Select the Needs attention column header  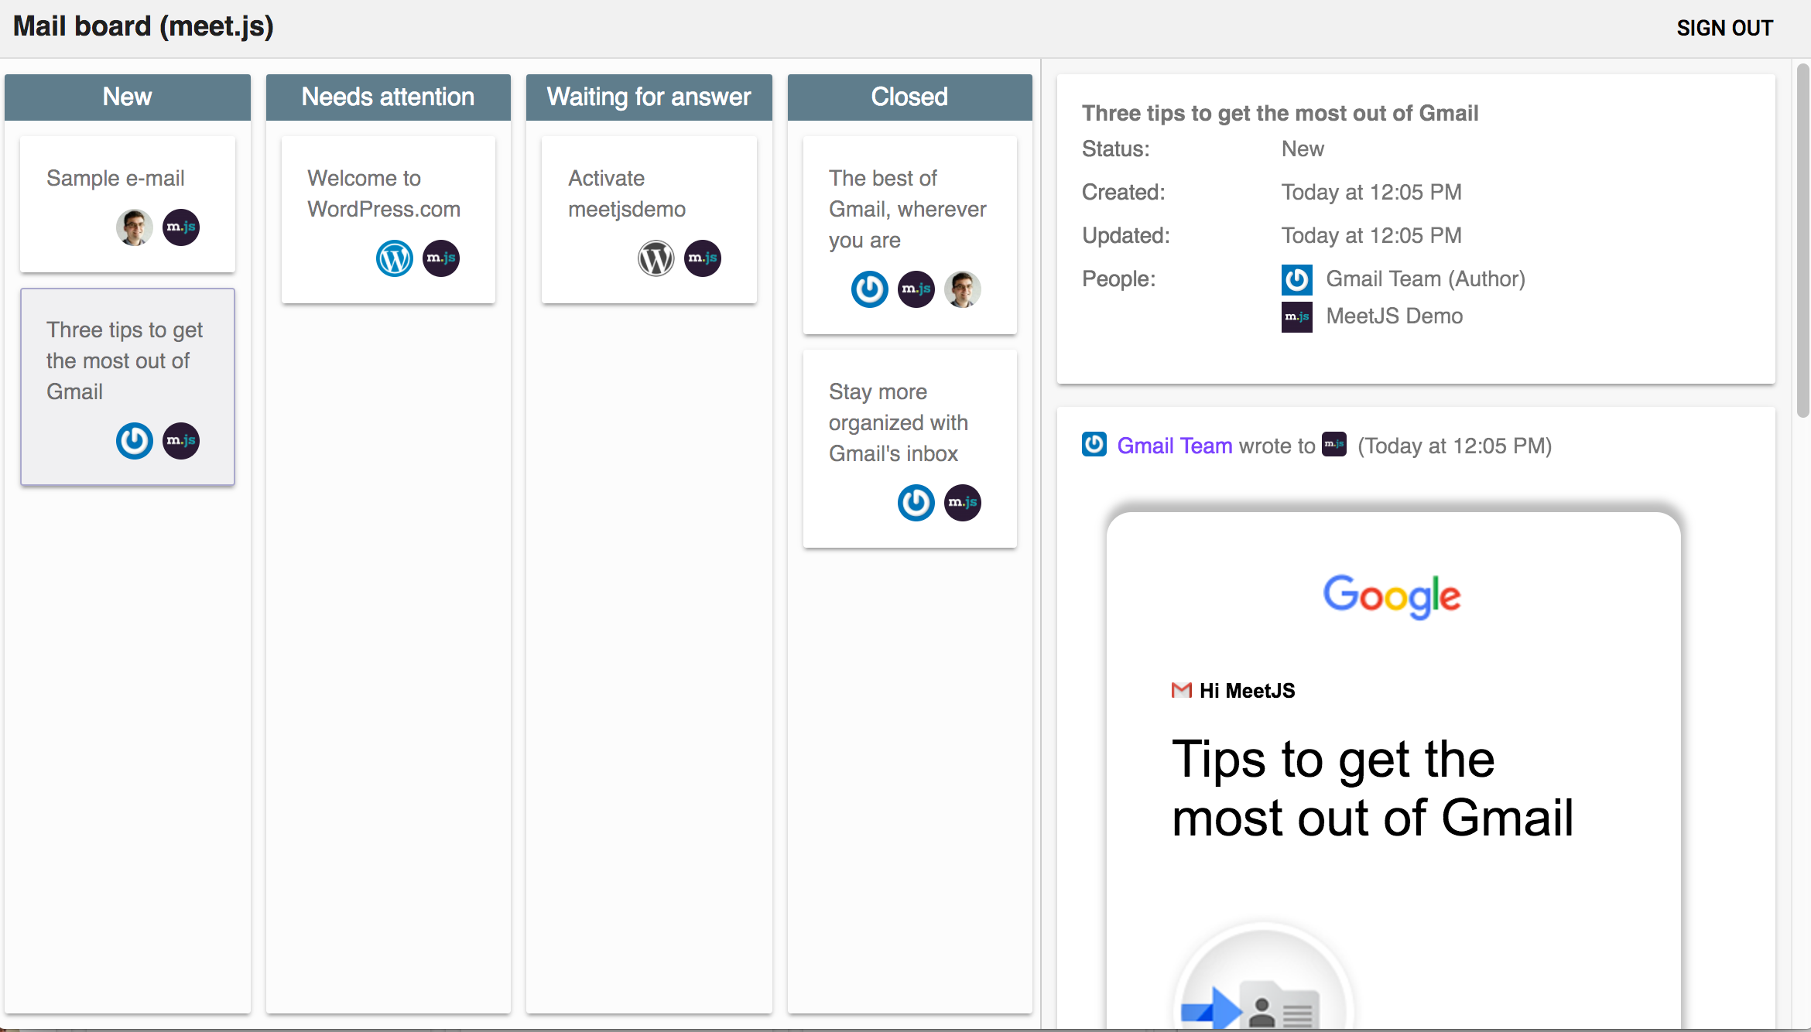(x=388, y=97)
